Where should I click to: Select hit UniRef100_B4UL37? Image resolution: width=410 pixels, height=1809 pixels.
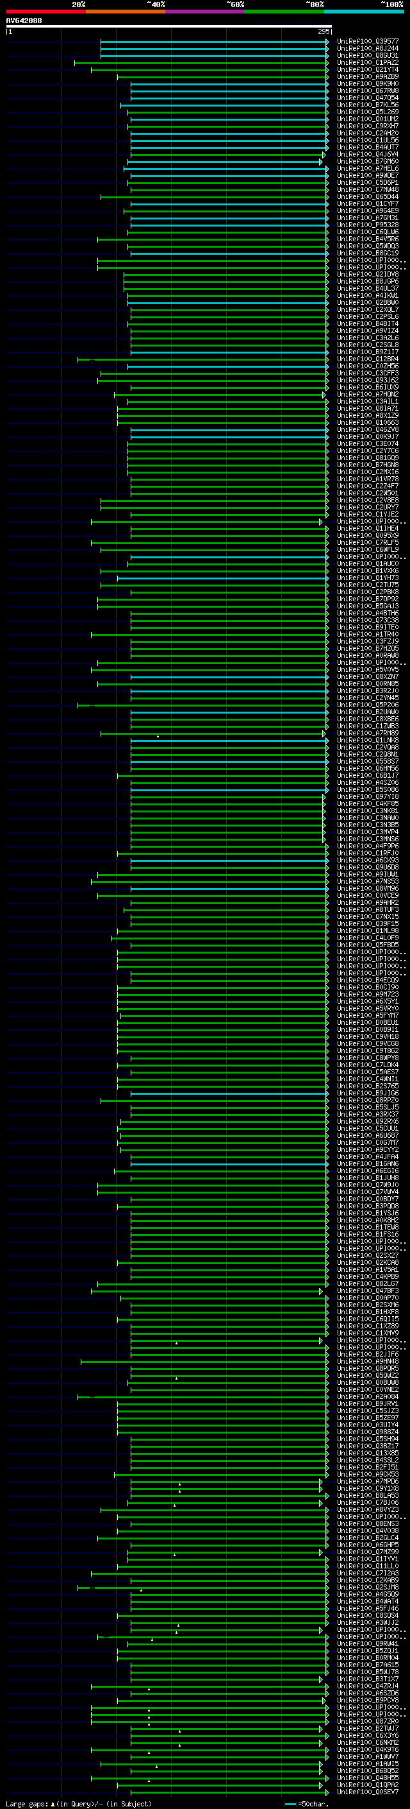click(x=368, y=289)
